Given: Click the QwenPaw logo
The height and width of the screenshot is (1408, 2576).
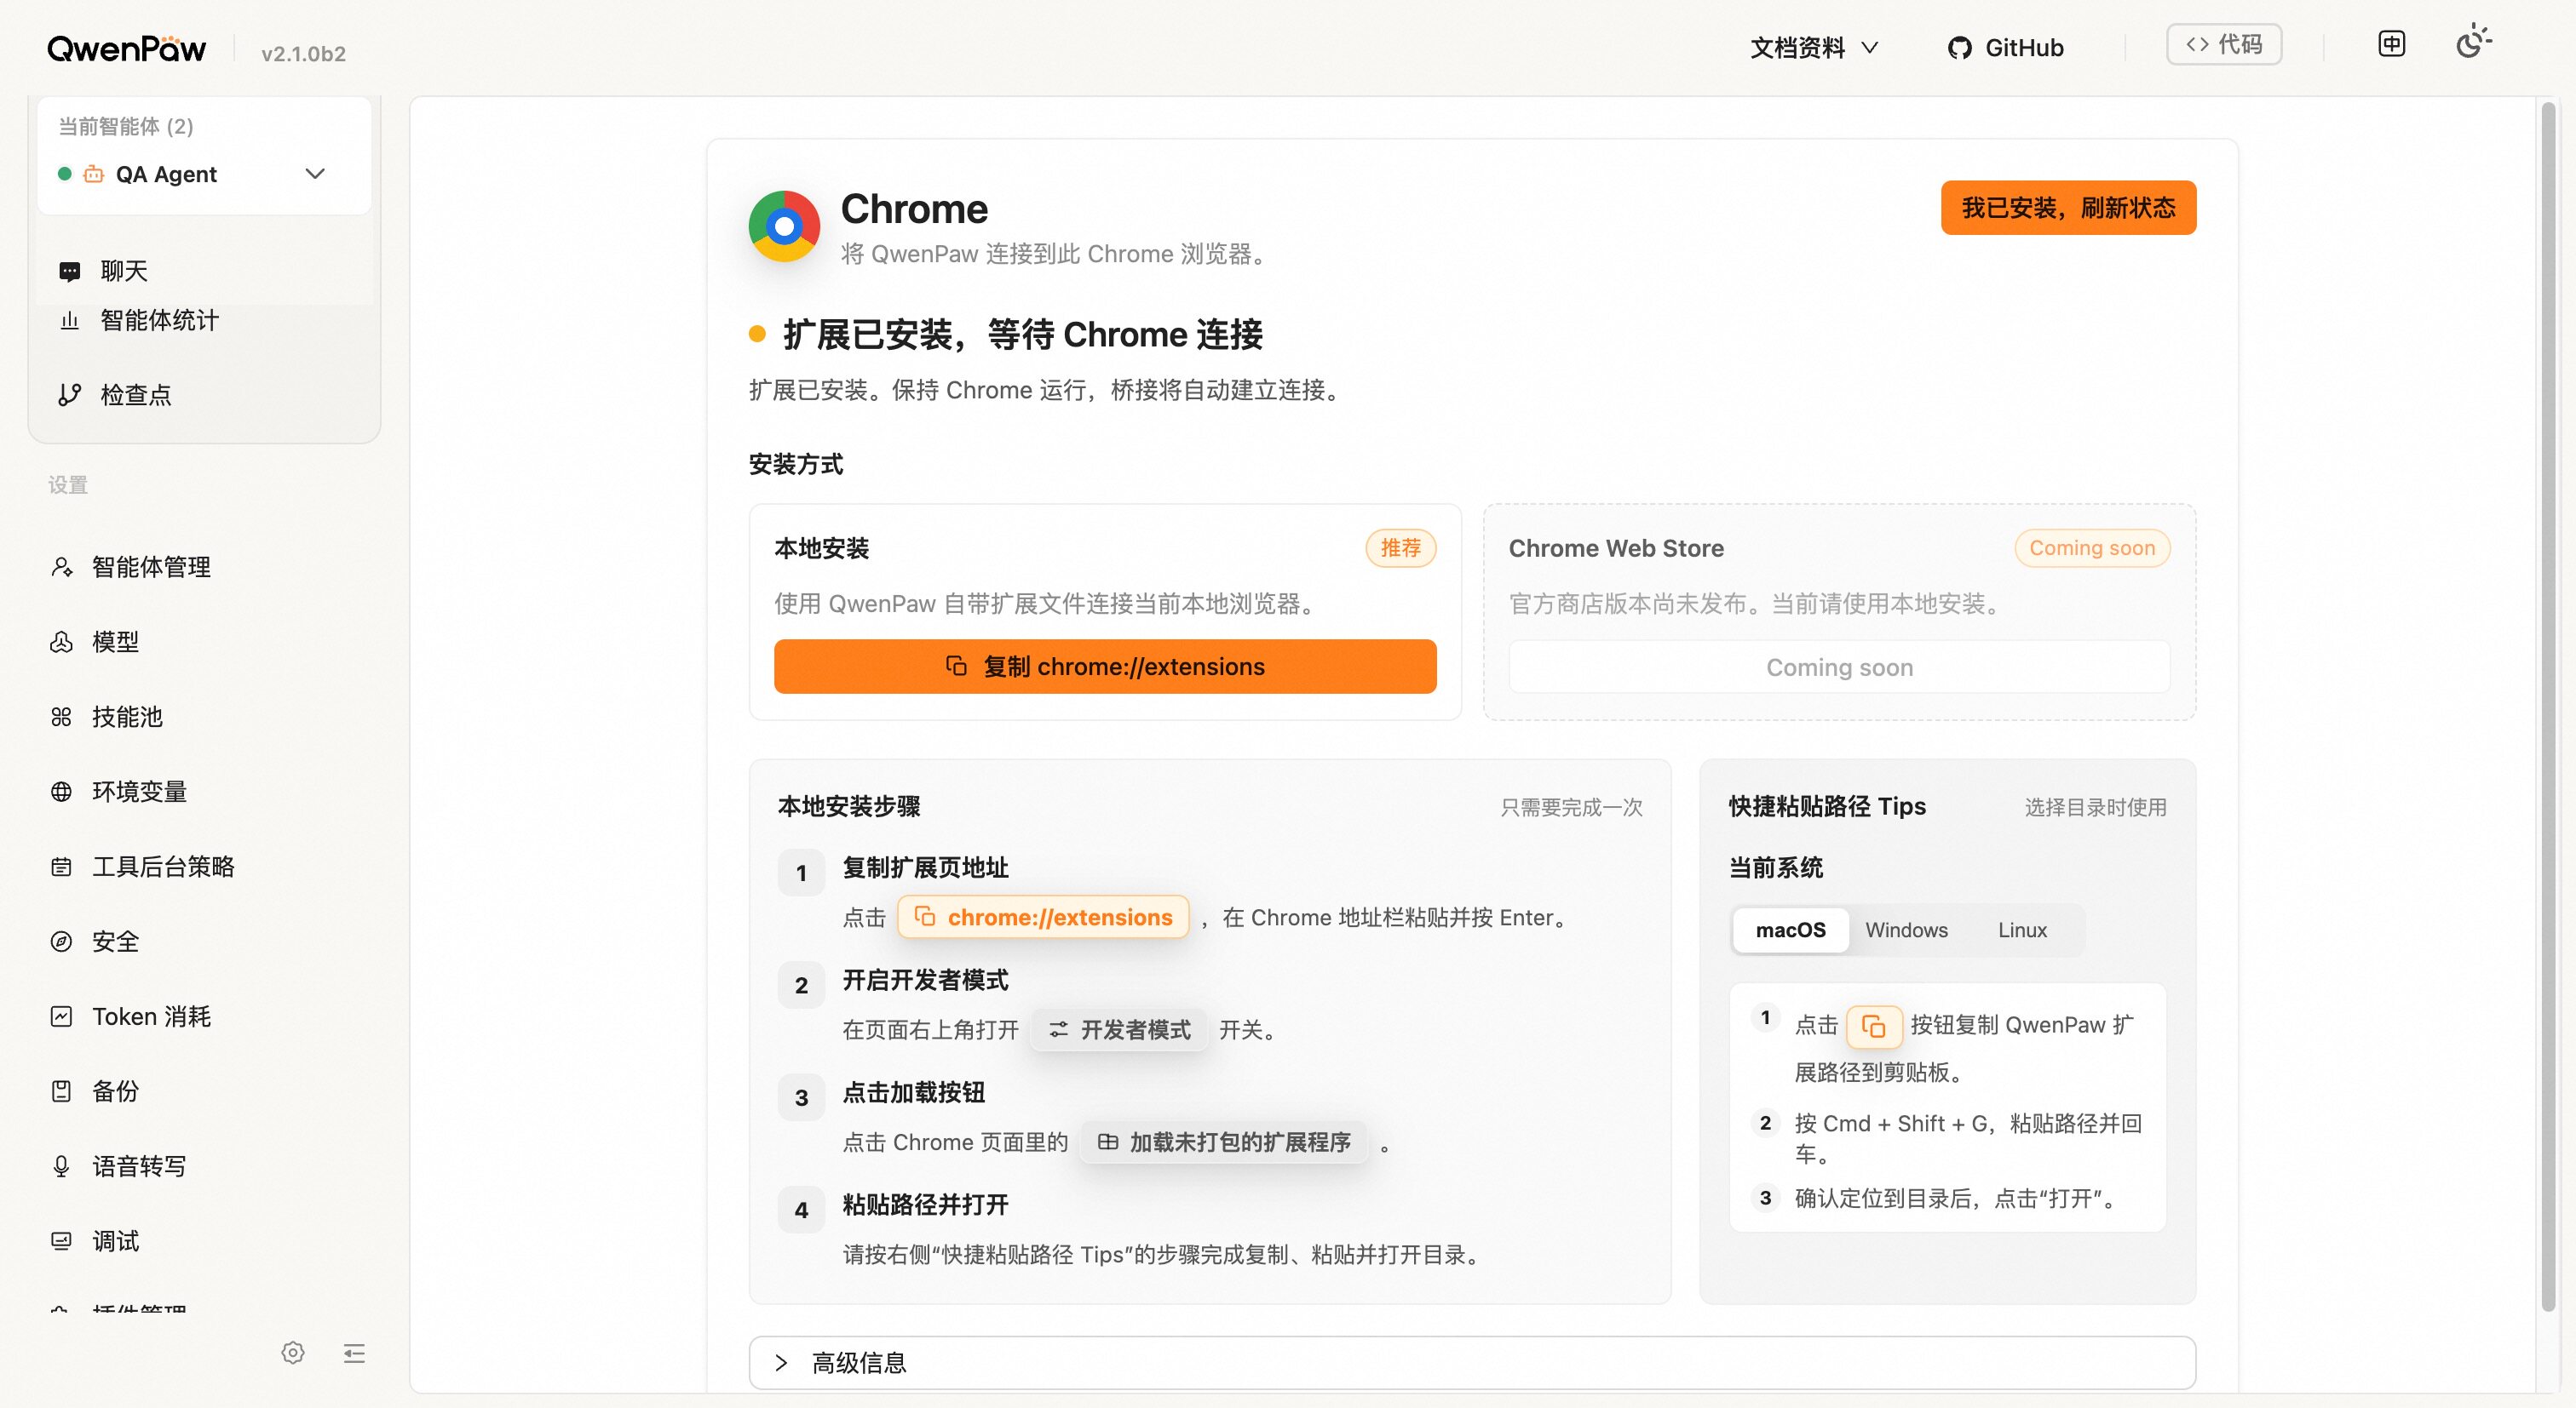Looking at the screenshot, I should click(x=127, y=49).
